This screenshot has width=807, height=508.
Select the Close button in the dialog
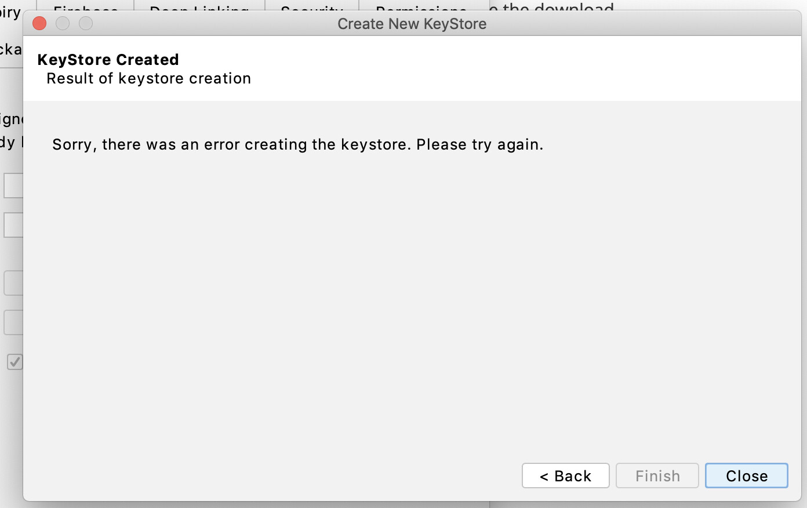746,476
